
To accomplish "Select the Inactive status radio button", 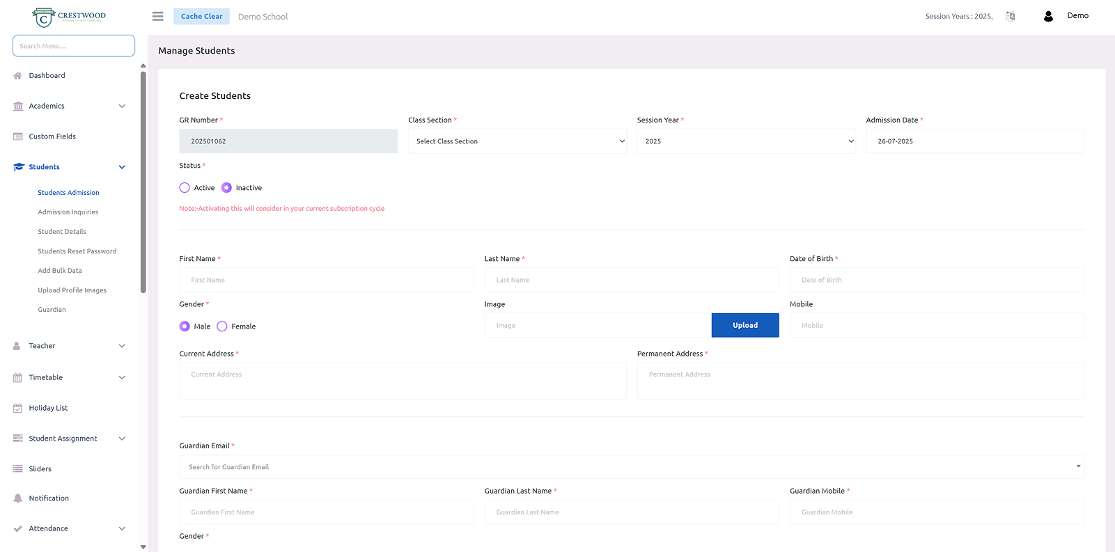I will (x=226, y=188).
